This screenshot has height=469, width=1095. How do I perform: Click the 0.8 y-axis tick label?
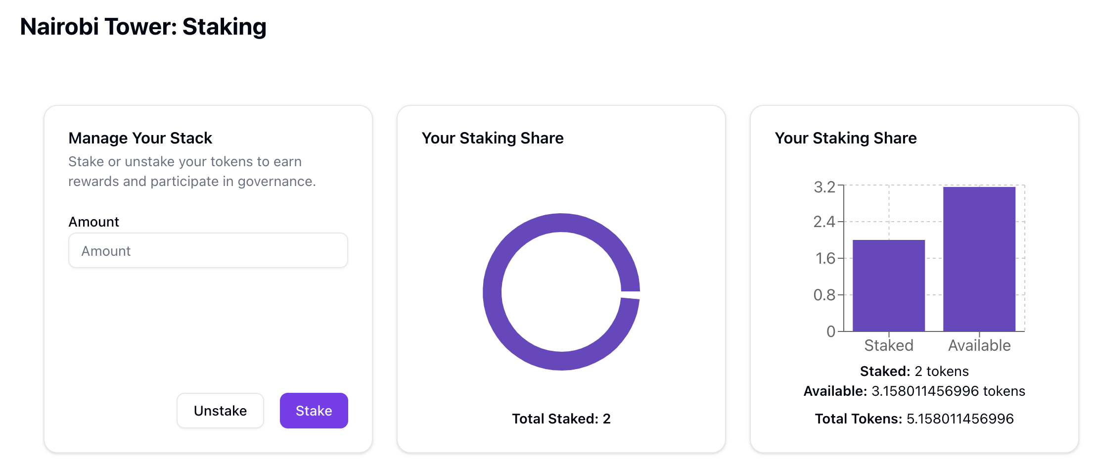(x=824, y=295)
